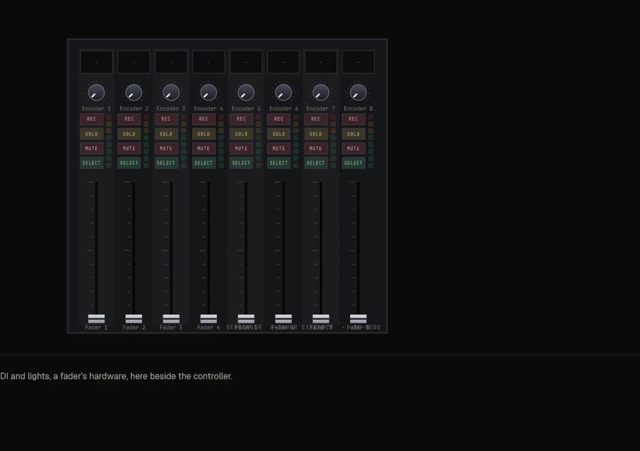Click the Encoder 2 rotary knob
This screenshot has width=640, height=451.
(x=134, y=92)
